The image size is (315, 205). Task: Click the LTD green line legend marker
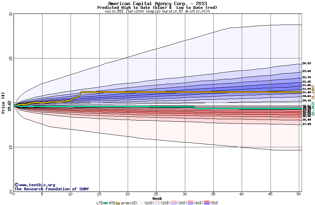(106, 203)
